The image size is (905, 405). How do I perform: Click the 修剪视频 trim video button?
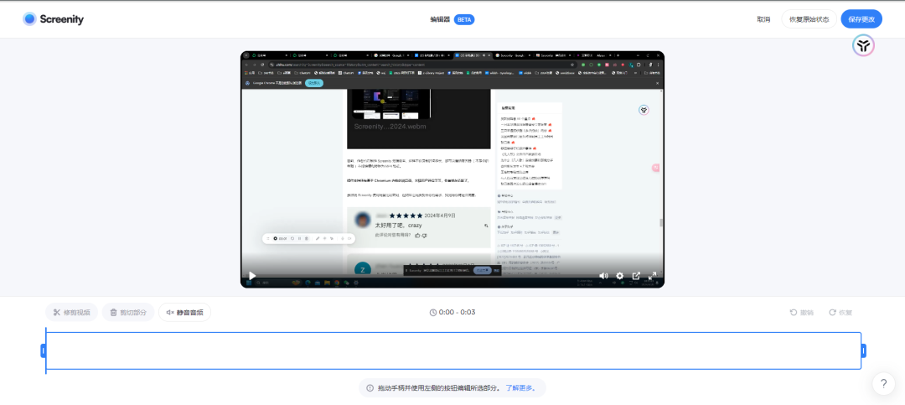pyautogui.click(x=71, y=313)
